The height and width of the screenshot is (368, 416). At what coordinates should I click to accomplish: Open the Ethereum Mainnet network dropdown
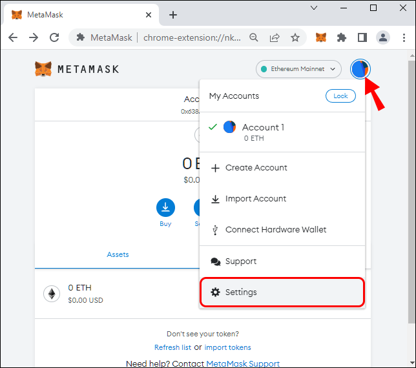pyautogui.click(x=298, y=68)
